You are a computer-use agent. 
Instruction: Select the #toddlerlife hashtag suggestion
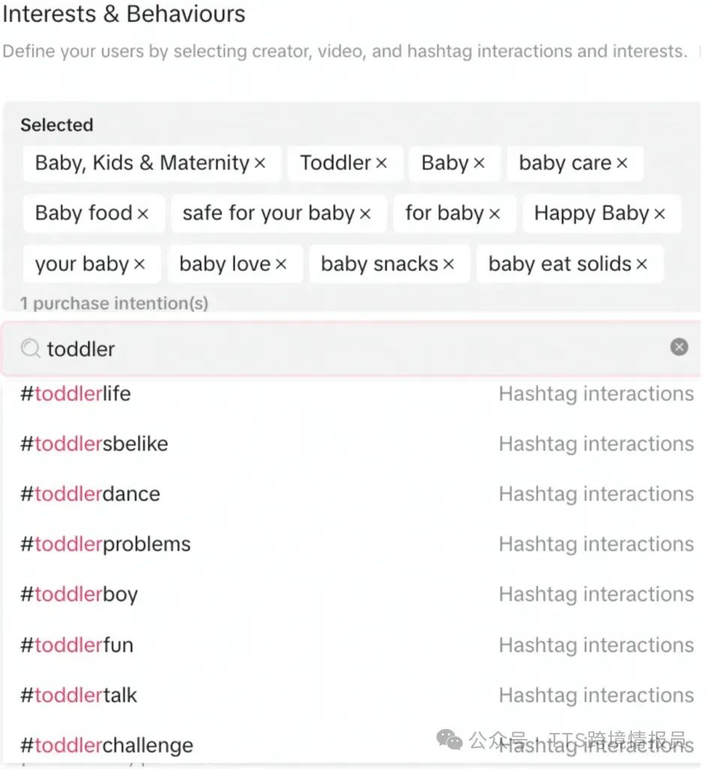pos(75,394)
